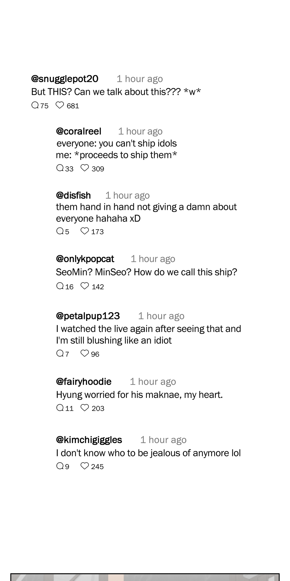Screen dimensions: 290x581
Task: Visit @onlykpopcat username link
Action: (85, 259)
